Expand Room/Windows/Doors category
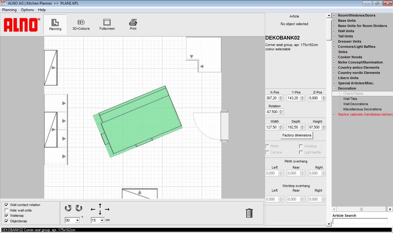393x233 pixels. pos(334,15)
